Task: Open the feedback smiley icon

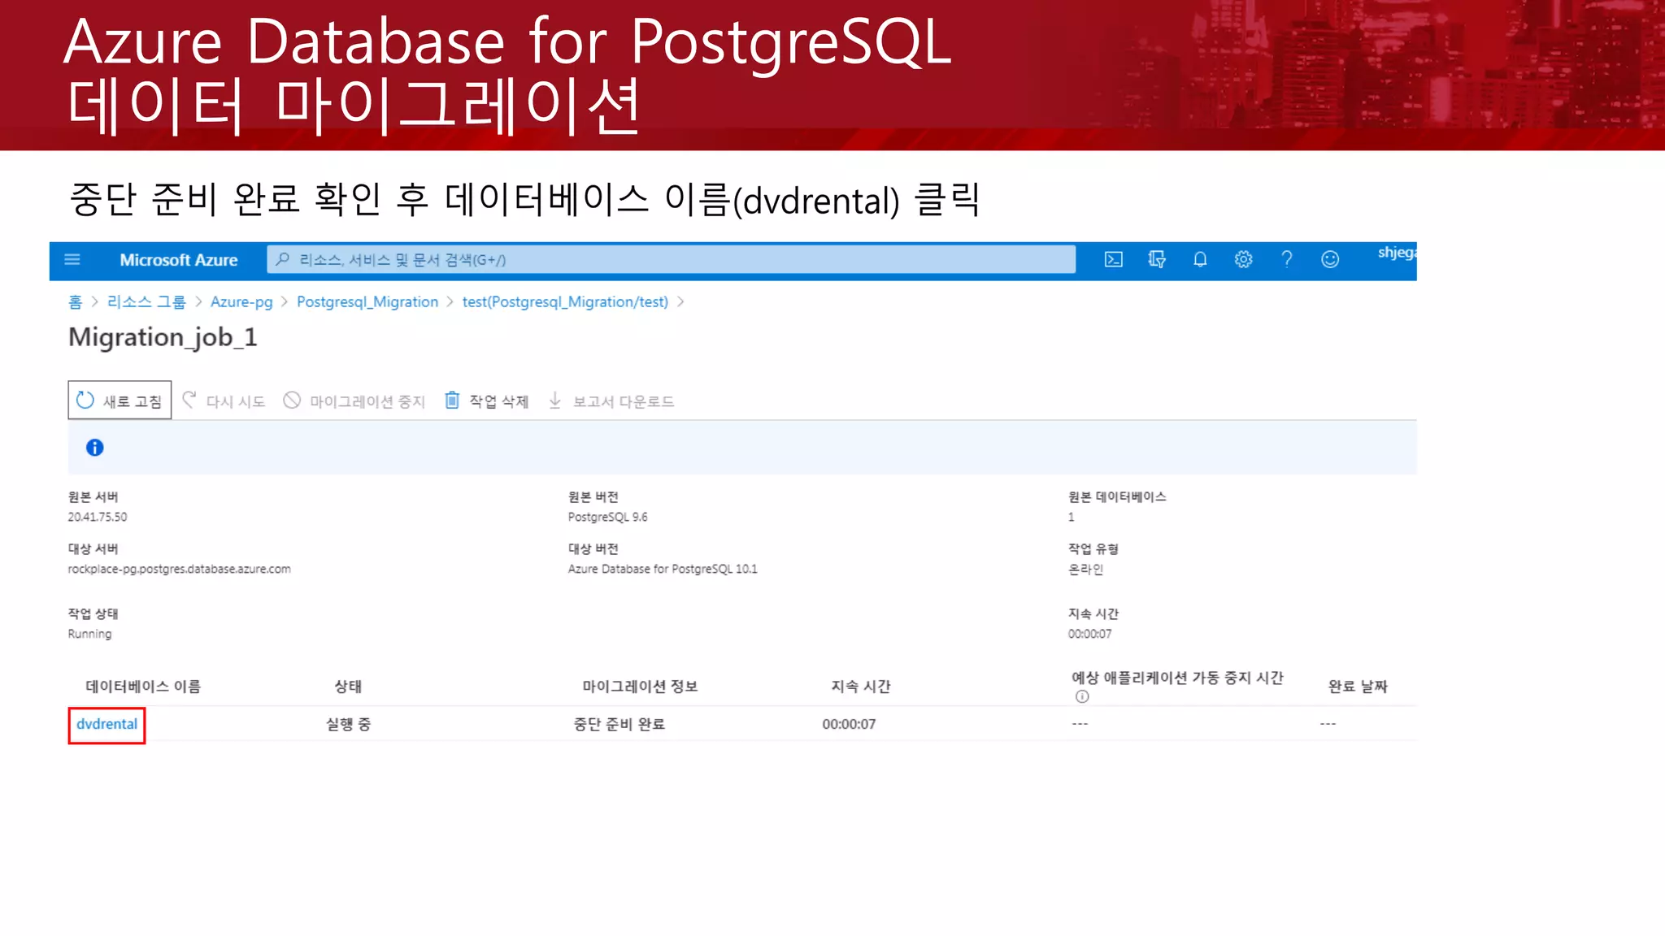Action: point(1330,260)
